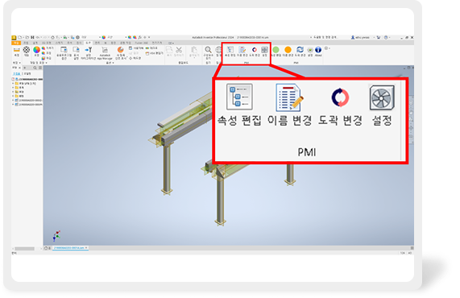460x298 pixels.
Task: Click the user account name in title bar
Action: [362, 38]
